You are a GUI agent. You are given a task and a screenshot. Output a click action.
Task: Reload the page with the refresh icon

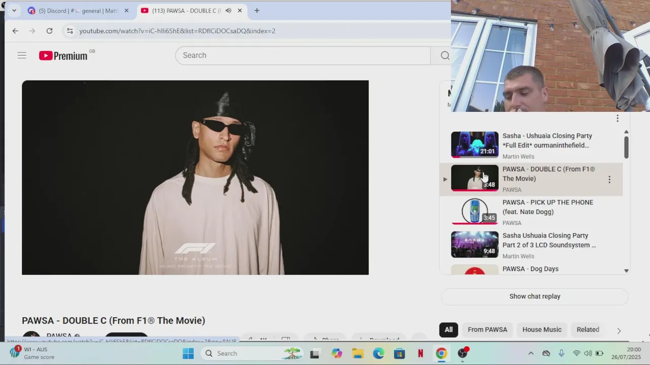coord(49,31)
